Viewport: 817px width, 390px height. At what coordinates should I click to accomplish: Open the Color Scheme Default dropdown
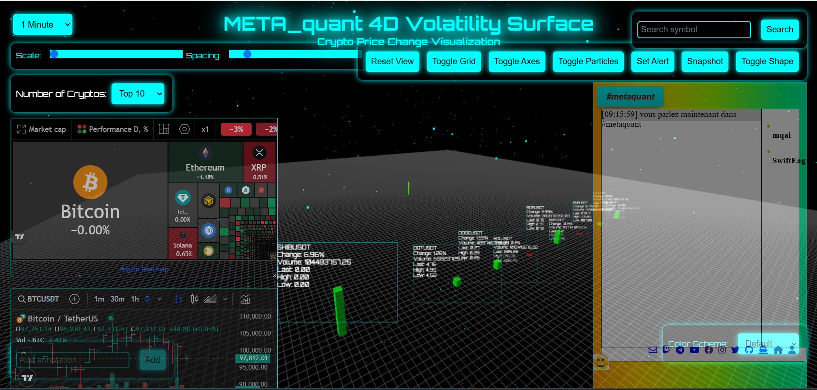coord(768,344)
